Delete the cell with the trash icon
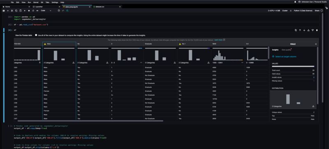 click(317, 30)
